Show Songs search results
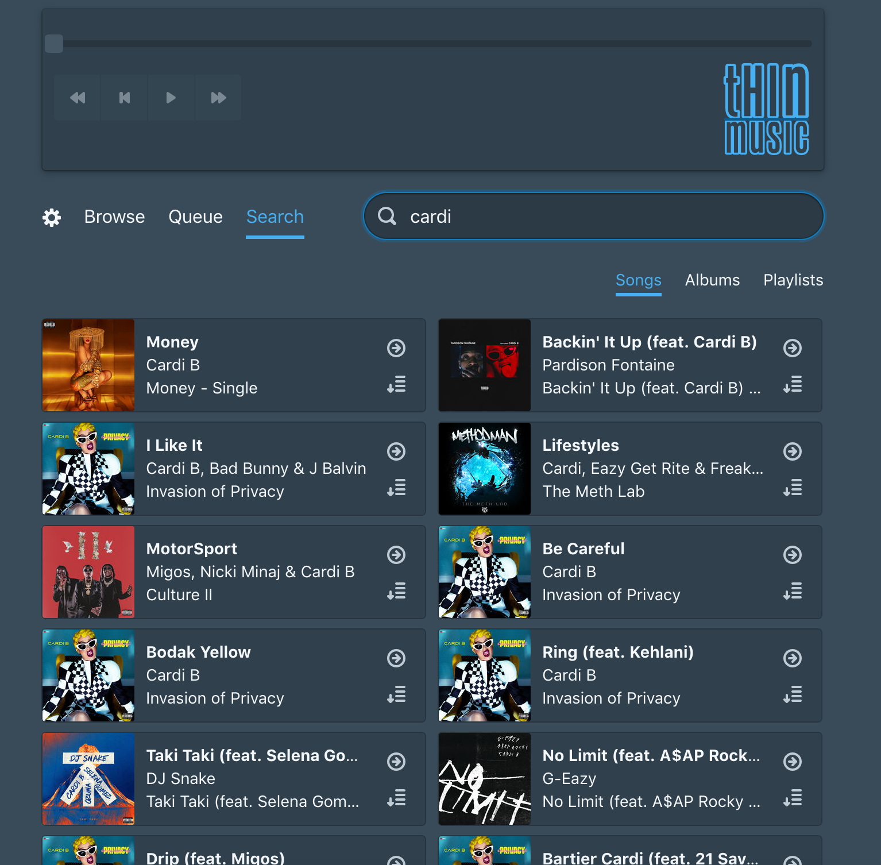Image resolution: width=881 pixels, height=865 pixels. (x=639, y=280)
